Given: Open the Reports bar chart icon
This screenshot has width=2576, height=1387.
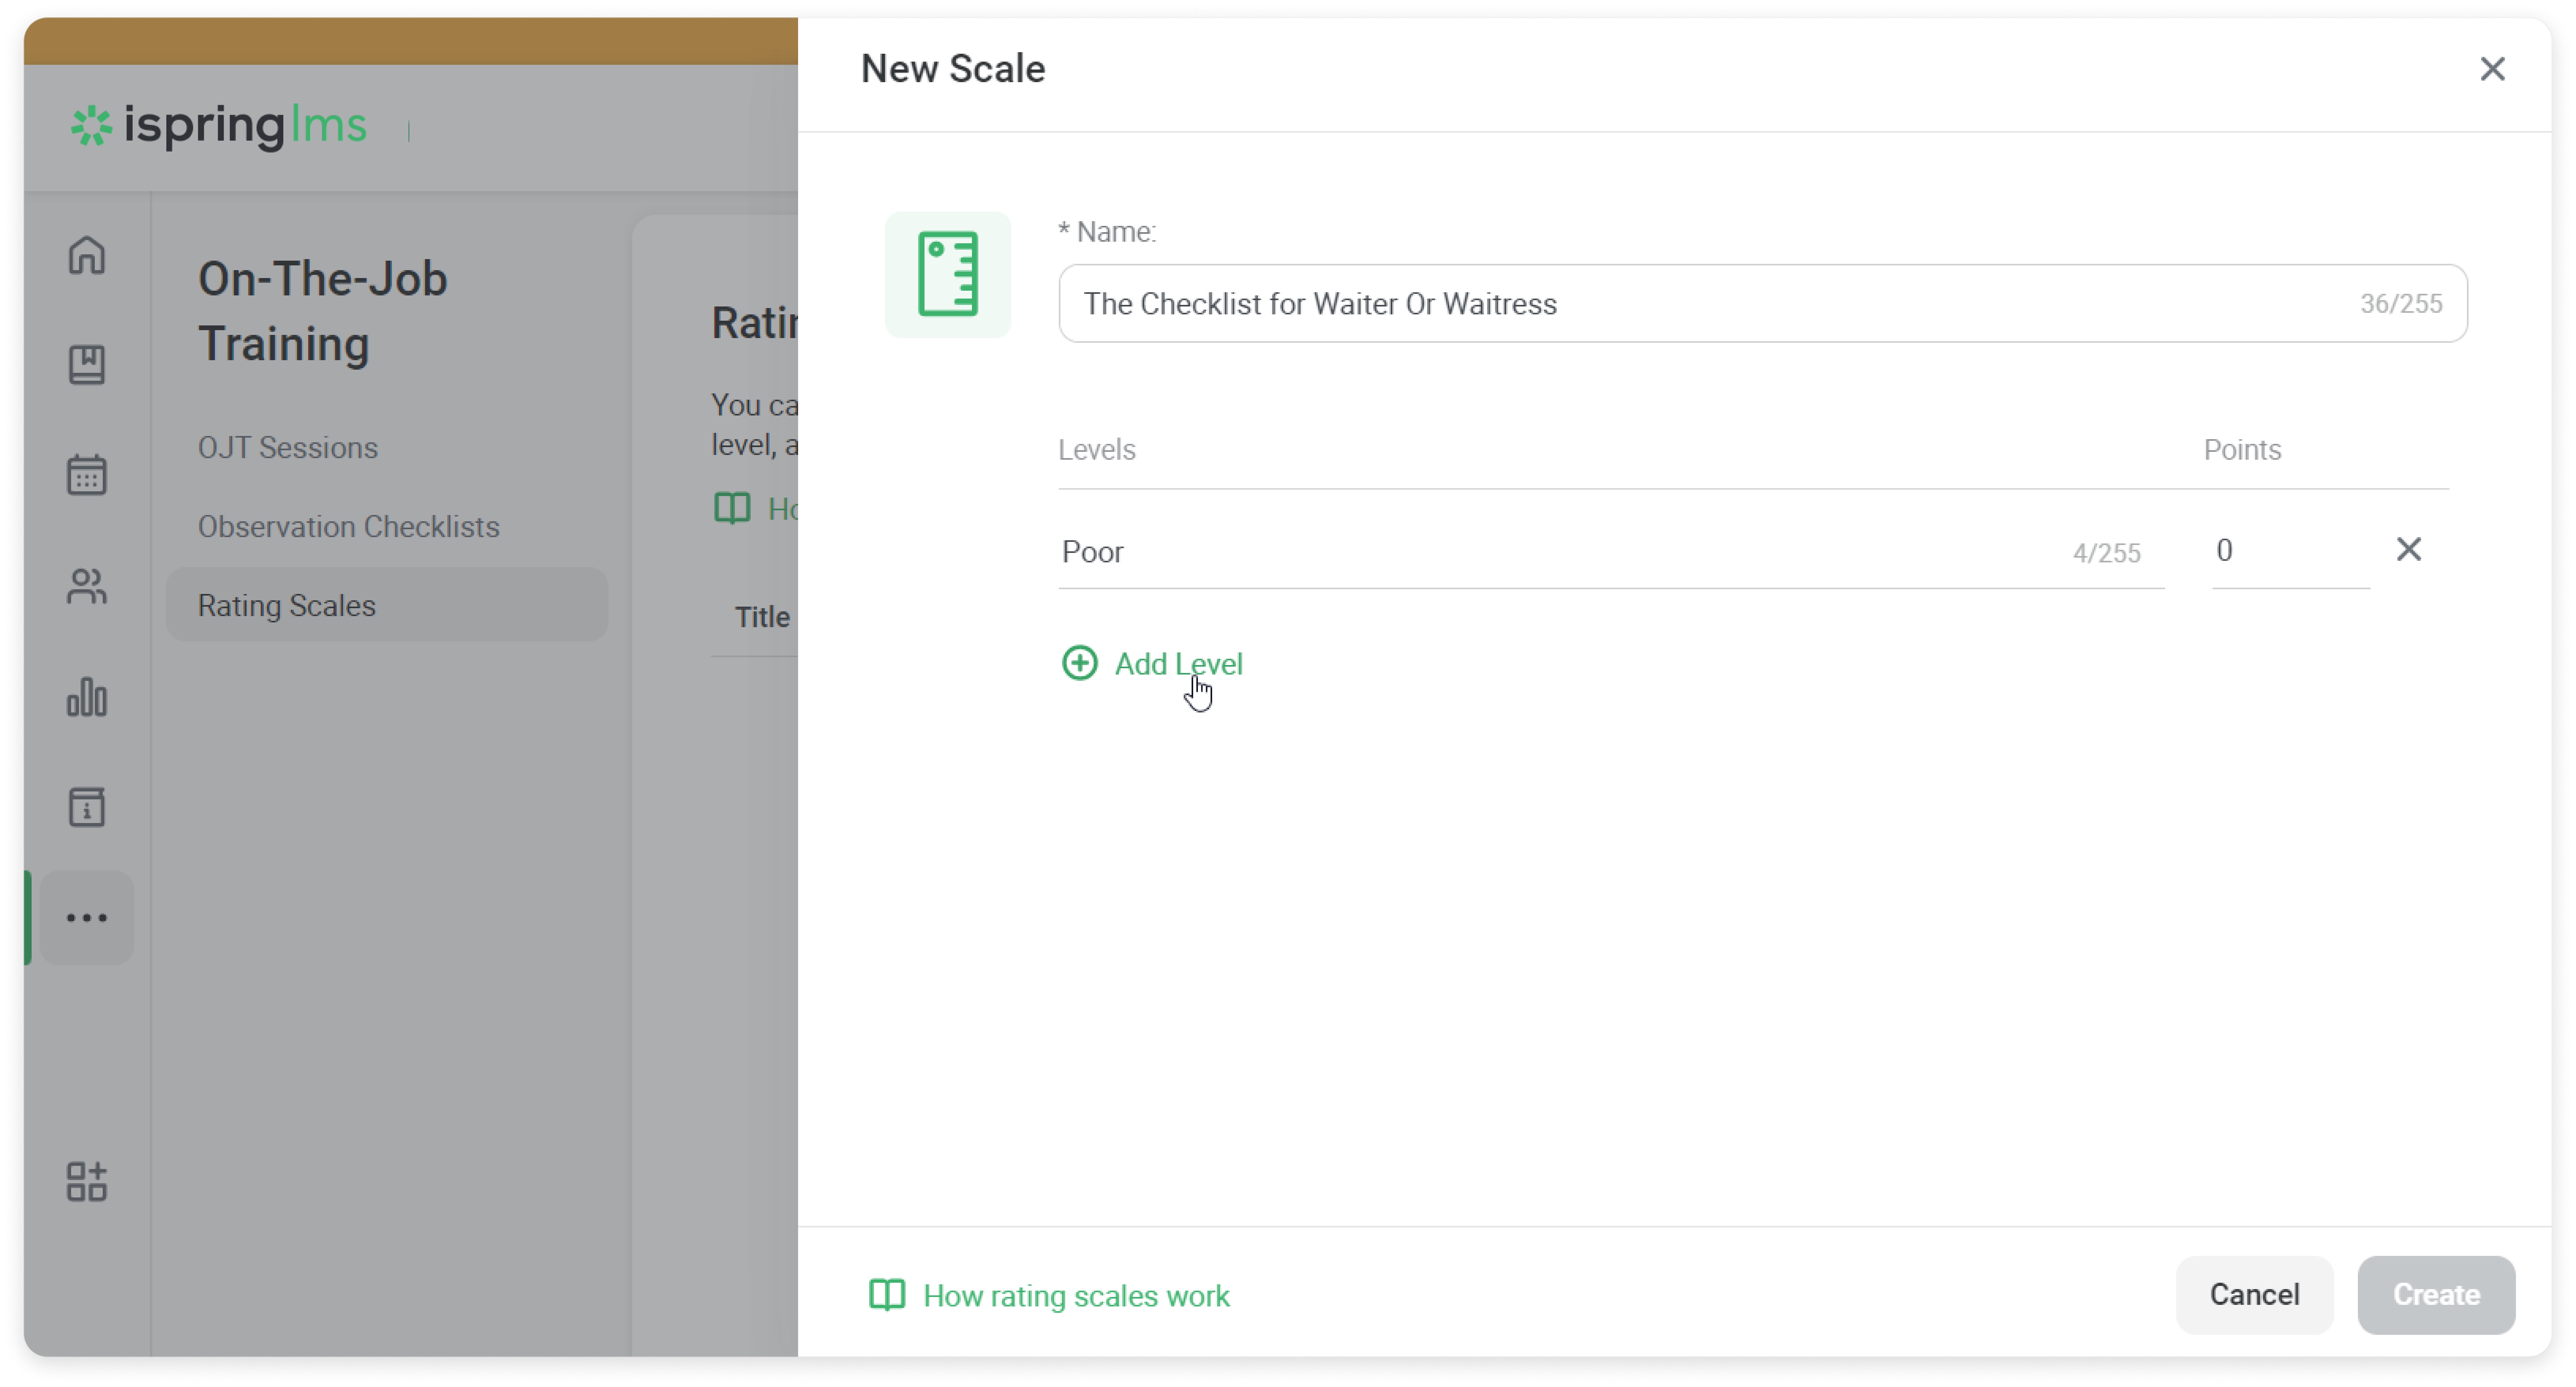Looking at the screenshot, I should coord(87,697).
